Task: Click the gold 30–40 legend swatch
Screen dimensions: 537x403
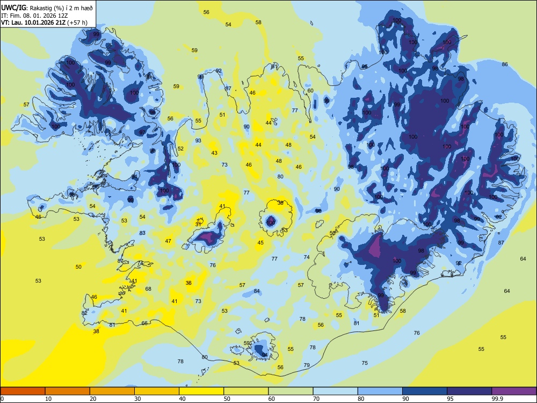Action: 157,391
